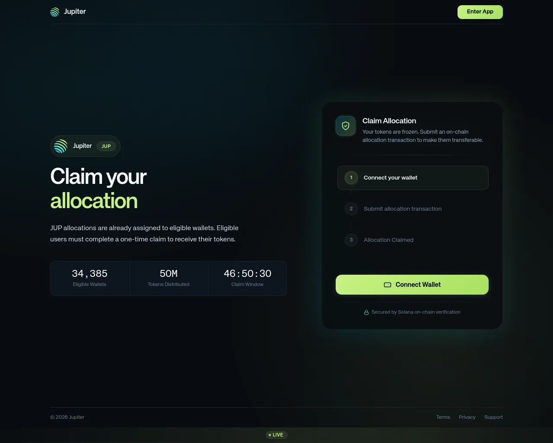Viewport: 553px width, 443px height.
Task: Click the green LIVE status badge
Action: (x=276, y=435)
